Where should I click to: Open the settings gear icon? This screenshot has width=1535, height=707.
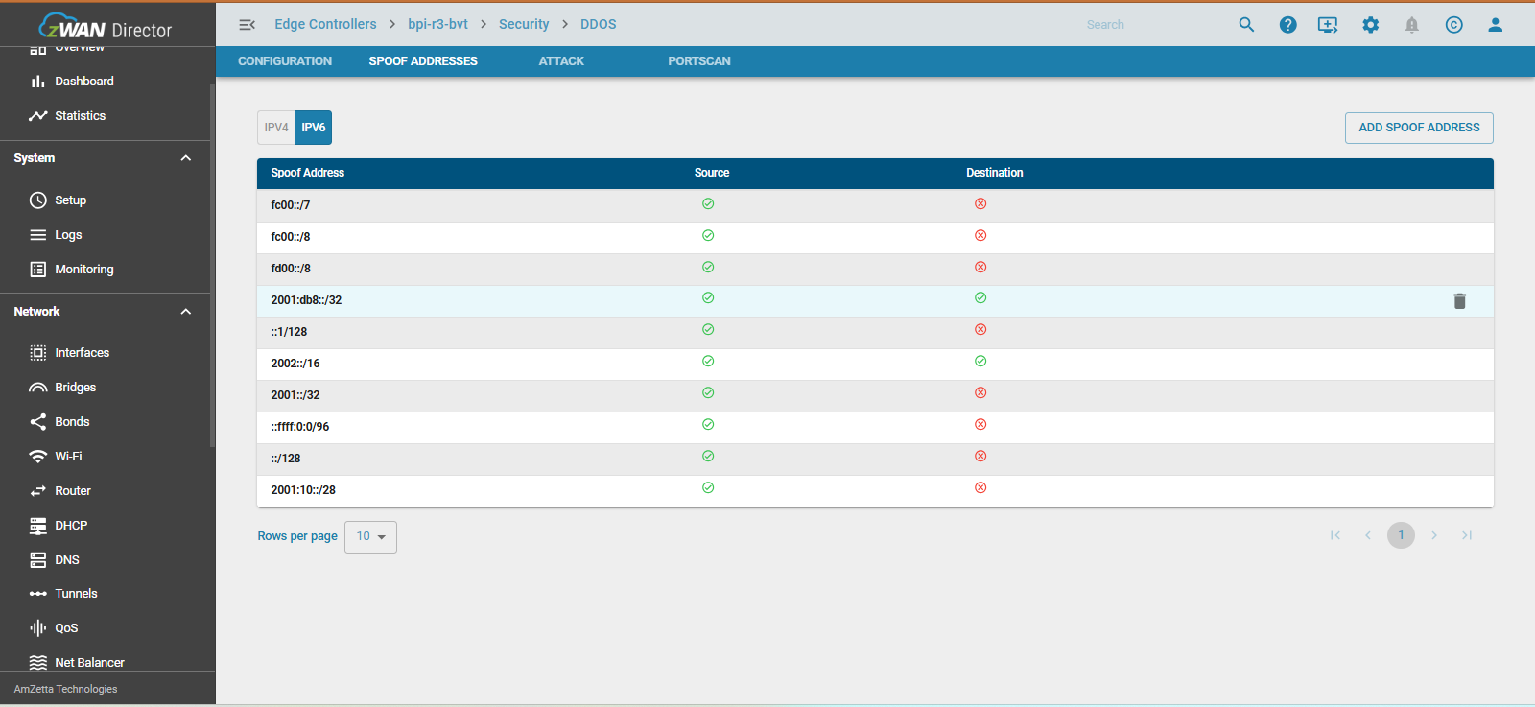tap(1370, 25)
